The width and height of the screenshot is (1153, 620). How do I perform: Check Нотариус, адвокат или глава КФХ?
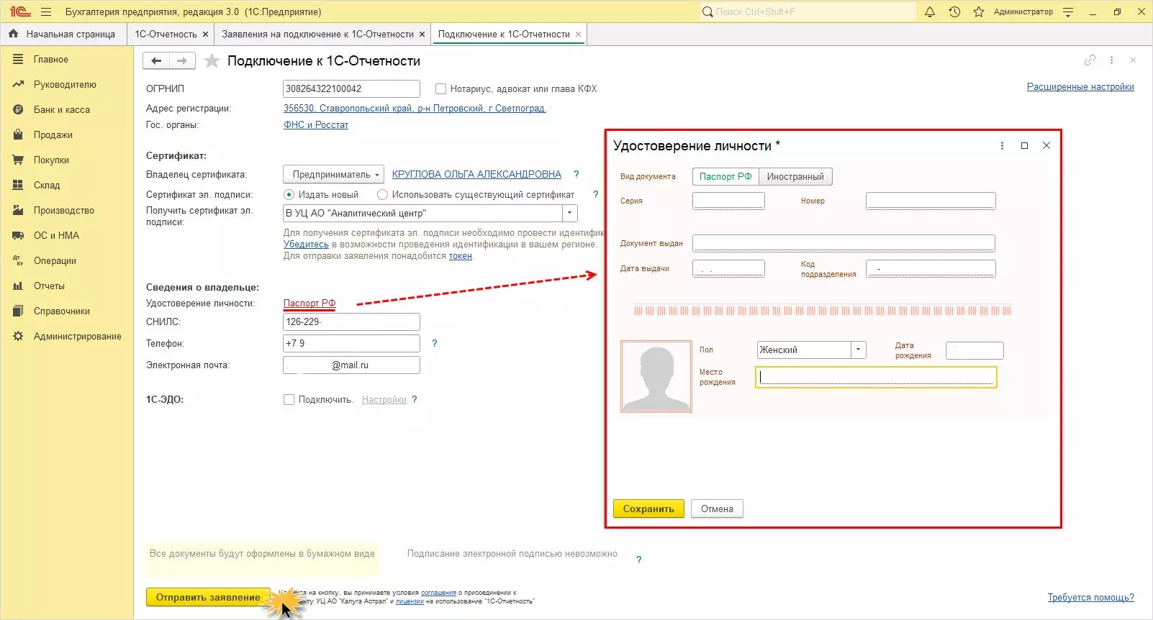tap(440, 89)
